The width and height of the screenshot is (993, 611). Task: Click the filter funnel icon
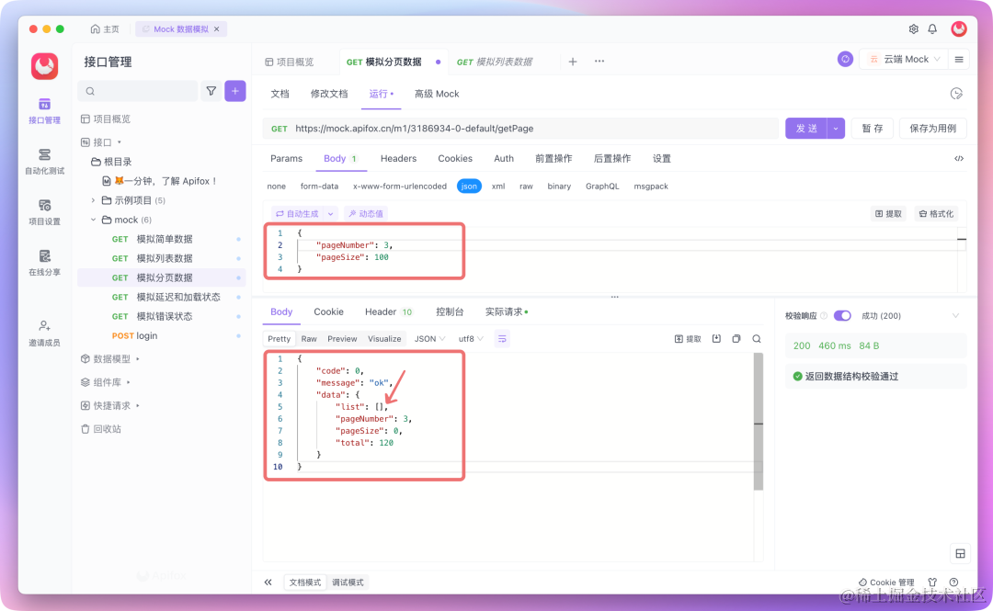[211, 91]
